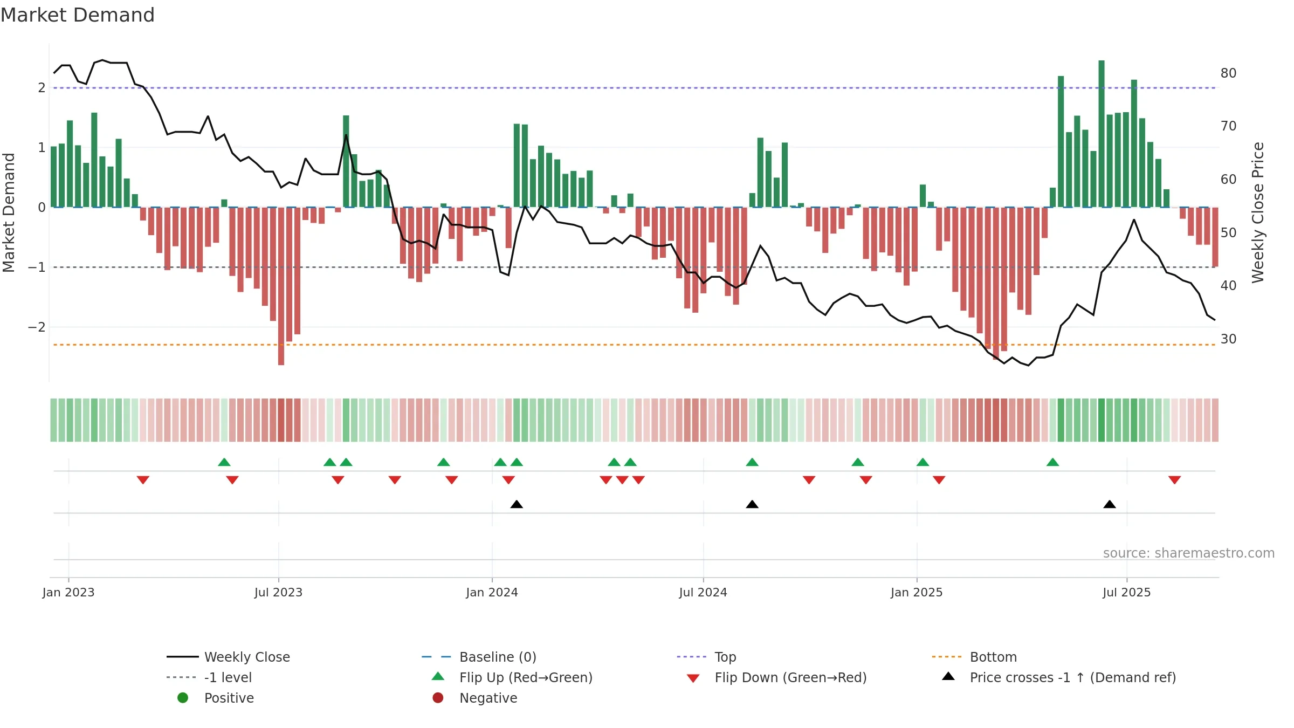Toggle the Weekly Close legend label
1294x728 pixels.
(247, 657)
